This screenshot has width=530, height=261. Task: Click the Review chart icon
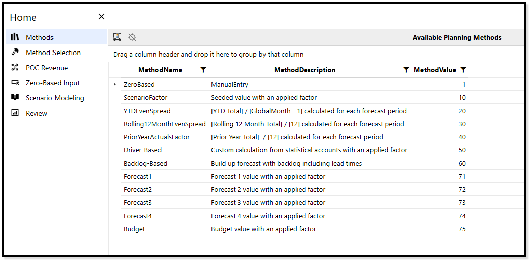(15, 113)
